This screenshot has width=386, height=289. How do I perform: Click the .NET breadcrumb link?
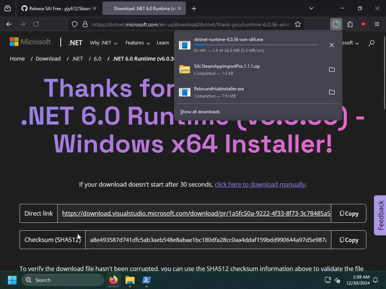[77, 59]
